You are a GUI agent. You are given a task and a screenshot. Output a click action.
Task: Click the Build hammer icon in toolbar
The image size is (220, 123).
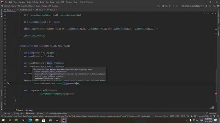coord(158,6)
